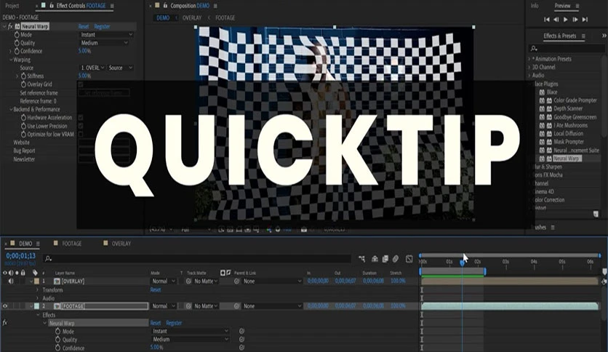Viewport: 608px width, 352px height.
Task: Expand the OVERLAY layer Transform group
Action: [x=38, y=290]
